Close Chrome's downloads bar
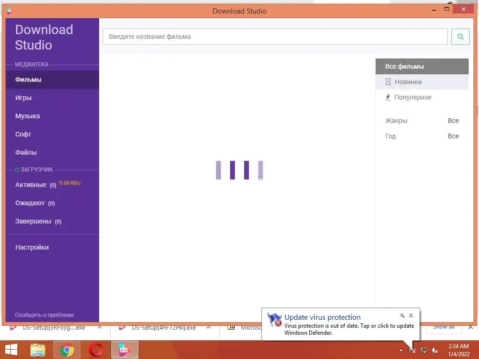 471,327
